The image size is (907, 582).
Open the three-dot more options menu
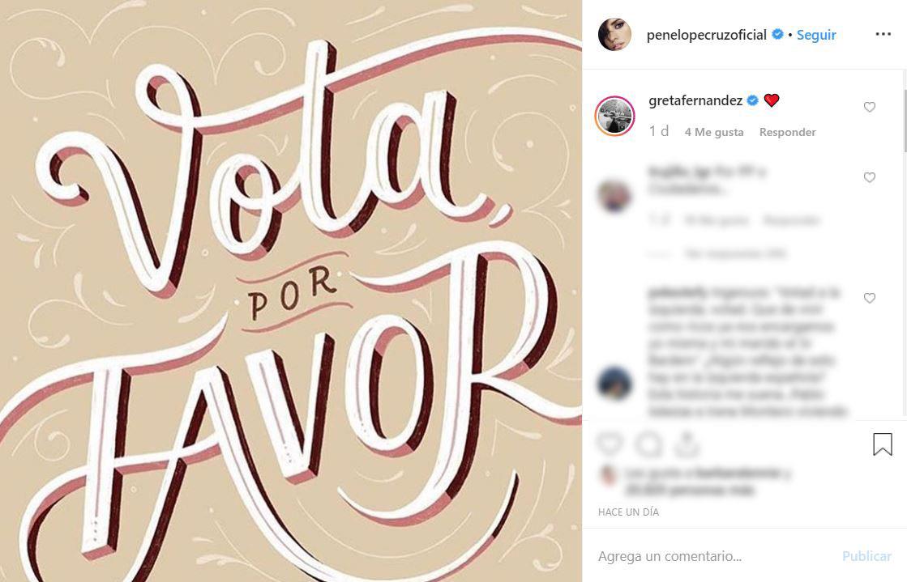pyautogui.click(x=883, y=35)
